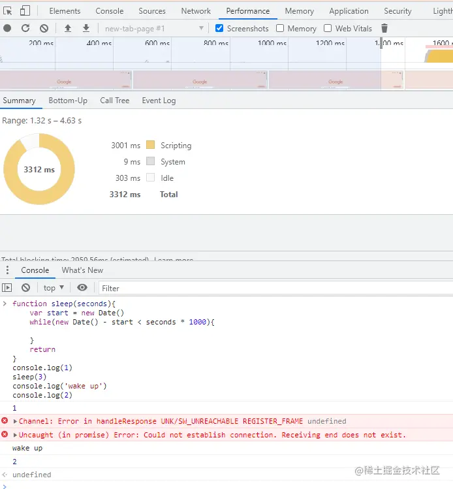Open the new-tab-page #1 profile dropdown
This screenshot has width=453, height=489.
click(154, 29)
